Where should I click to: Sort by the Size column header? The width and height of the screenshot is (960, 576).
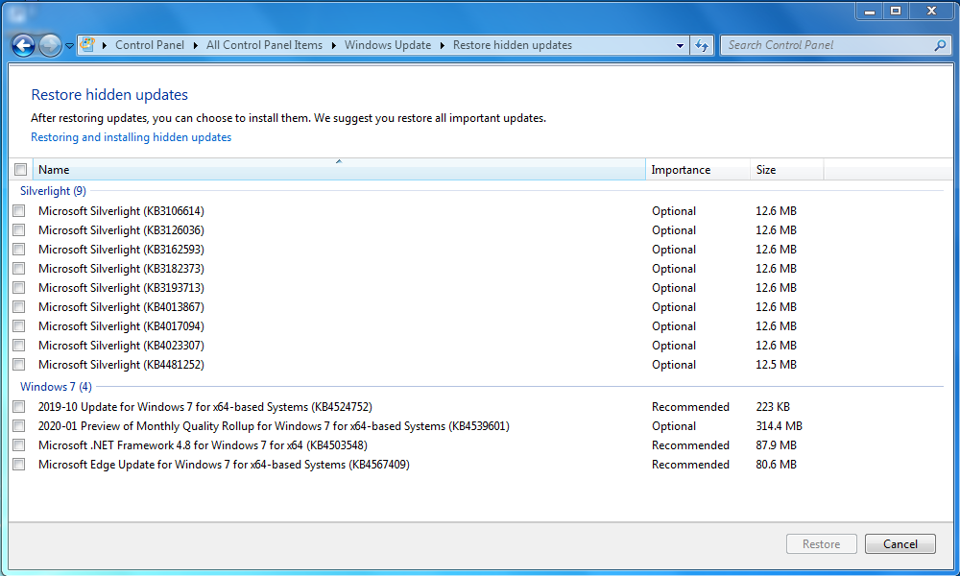787,170
